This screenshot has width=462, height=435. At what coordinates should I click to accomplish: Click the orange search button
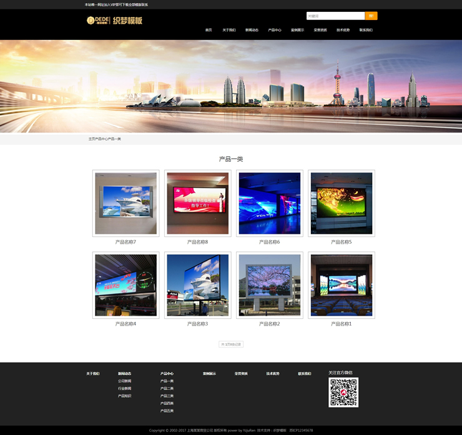pos(371,16)
